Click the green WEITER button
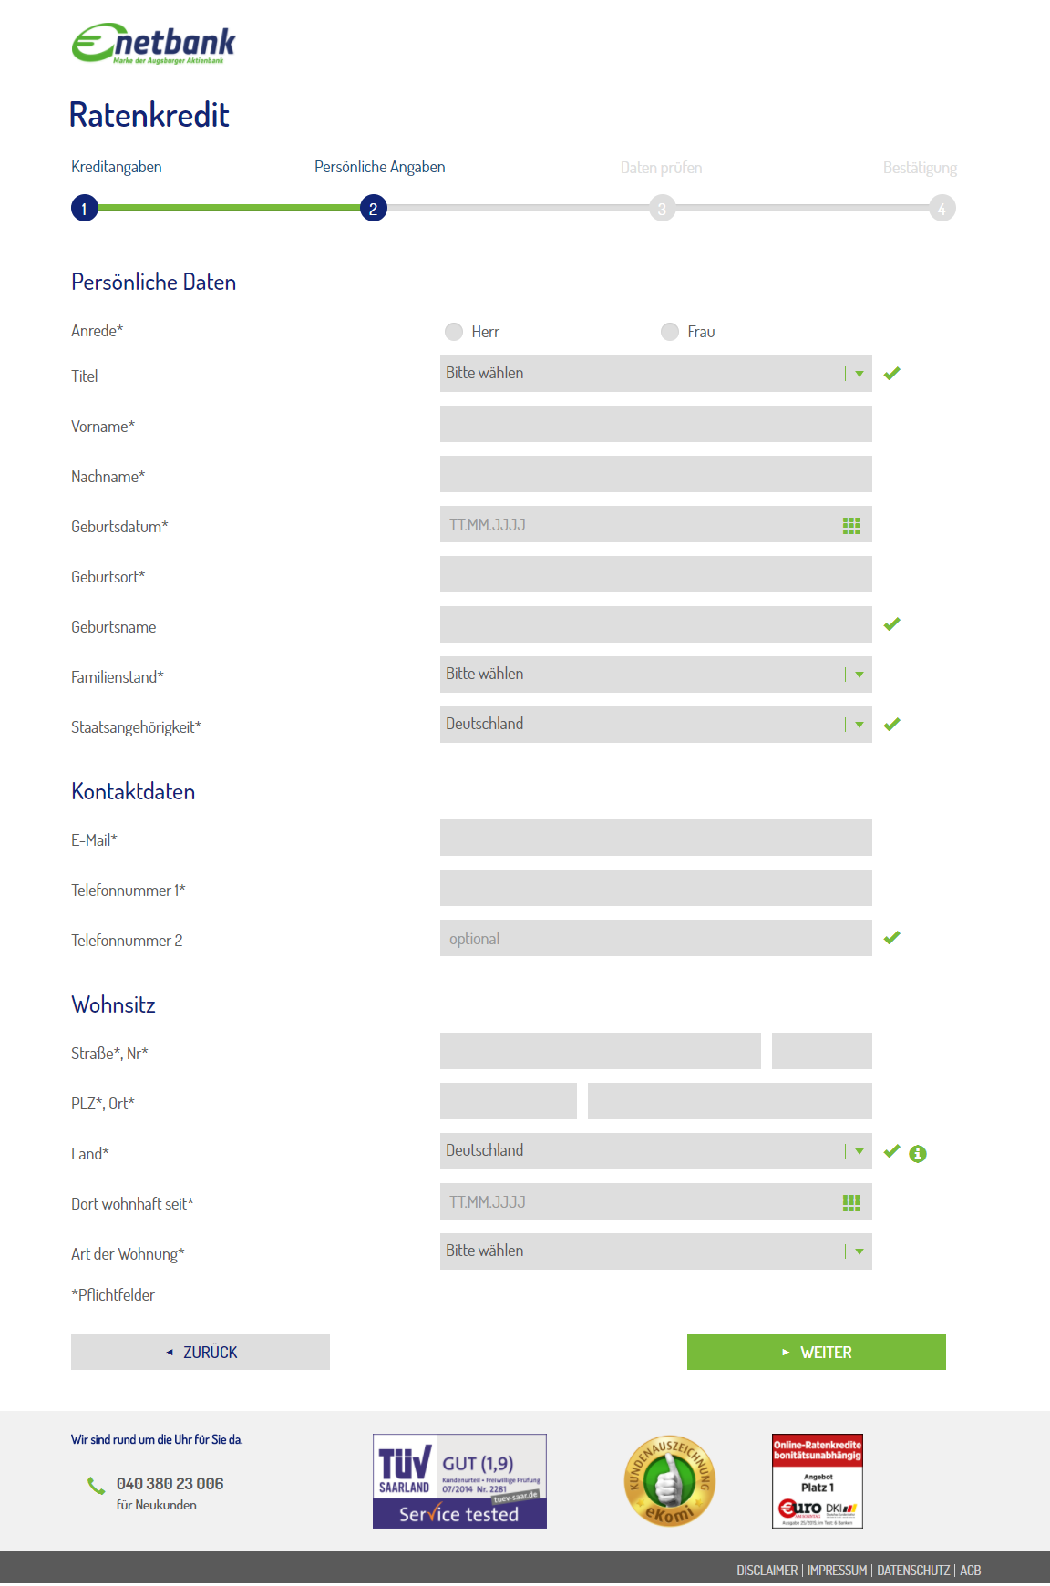Image resolution: width=1050 pixels, height=1586 pixels. [817, 1352]
